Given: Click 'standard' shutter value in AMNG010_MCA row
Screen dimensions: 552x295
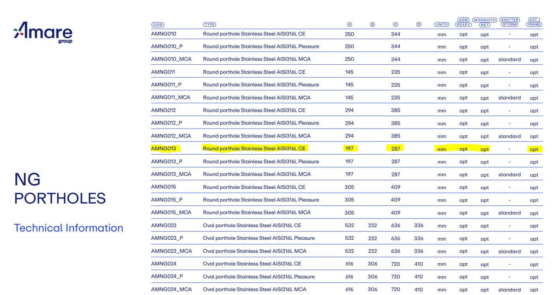Looking at the screenshot, I should pos(509,60).
